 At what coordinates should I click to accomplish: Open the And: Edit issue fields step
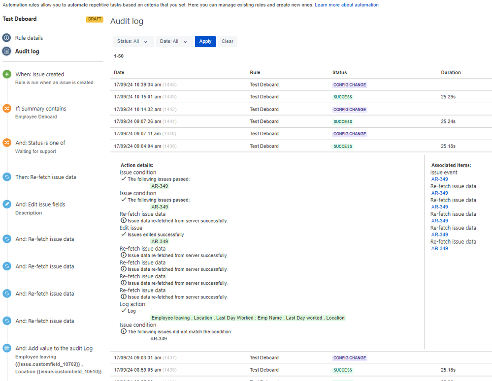point(40,205)
